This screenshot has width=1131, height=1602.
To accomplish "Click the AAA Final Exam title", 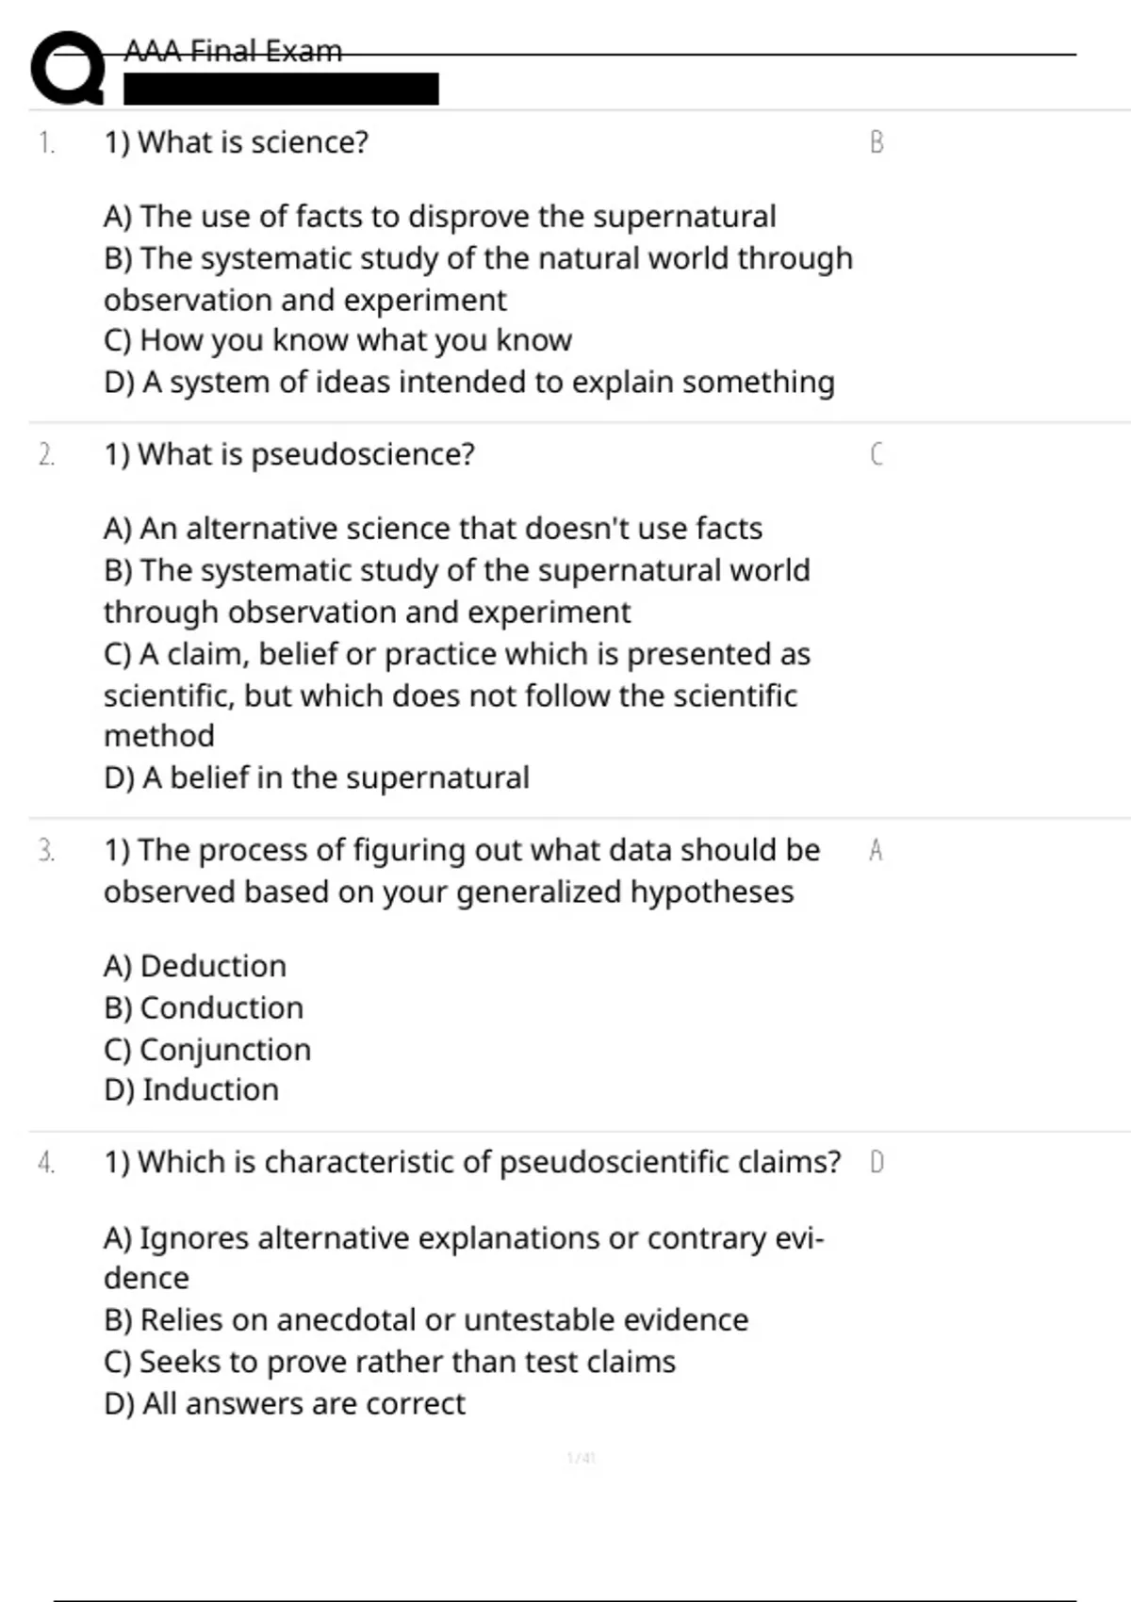I will pyautogui.click(x=233, y=51).
